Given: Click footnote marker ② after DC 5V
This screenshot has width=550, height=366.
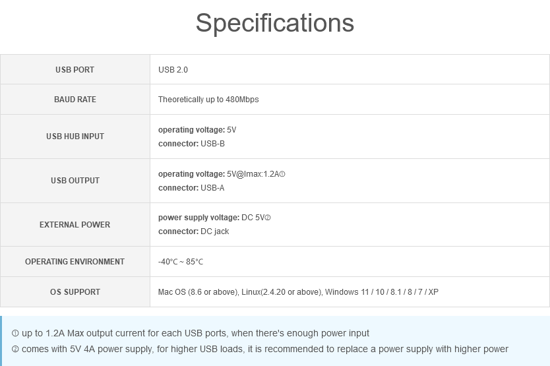Looking at the screenshot, I should [x=268, y=218].
